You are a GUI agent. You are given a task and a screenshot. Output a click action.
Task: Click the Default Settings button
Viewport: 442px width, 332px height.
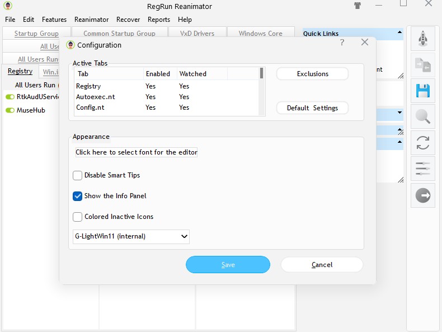click(x=312, y=108)
